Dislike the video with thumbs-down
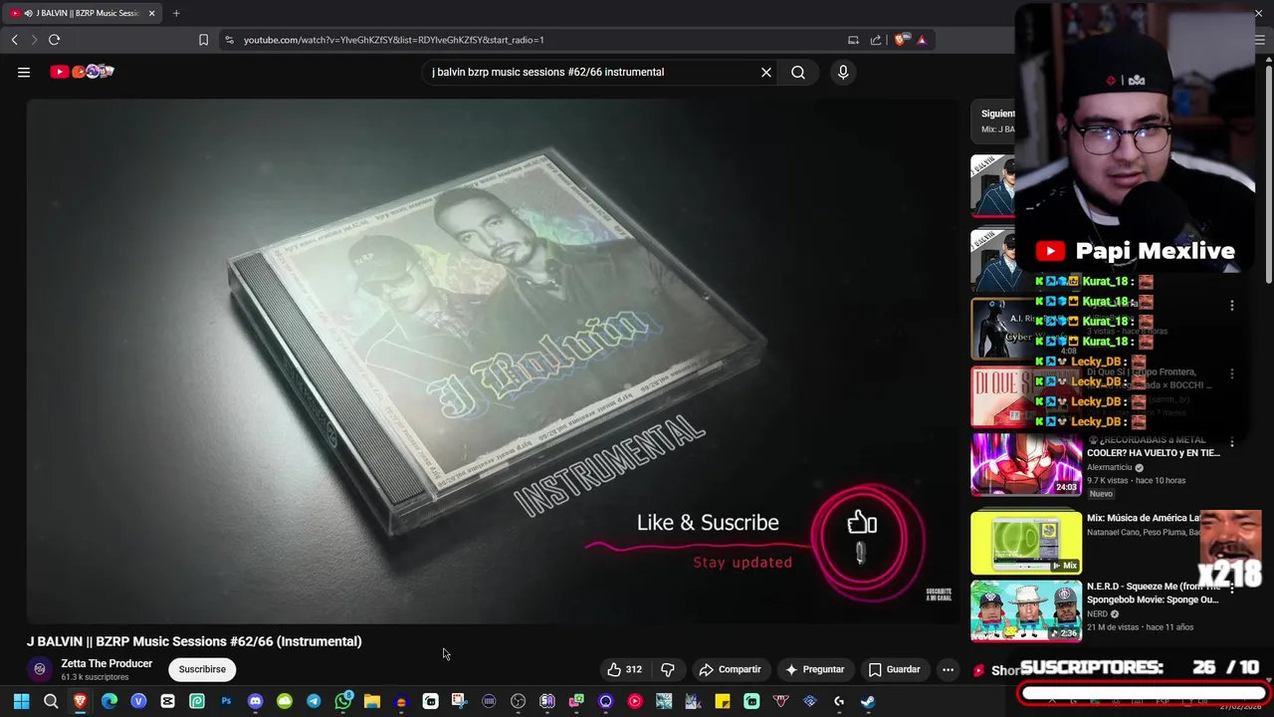This screenshot has width=1274, height=717. (668, 669)
